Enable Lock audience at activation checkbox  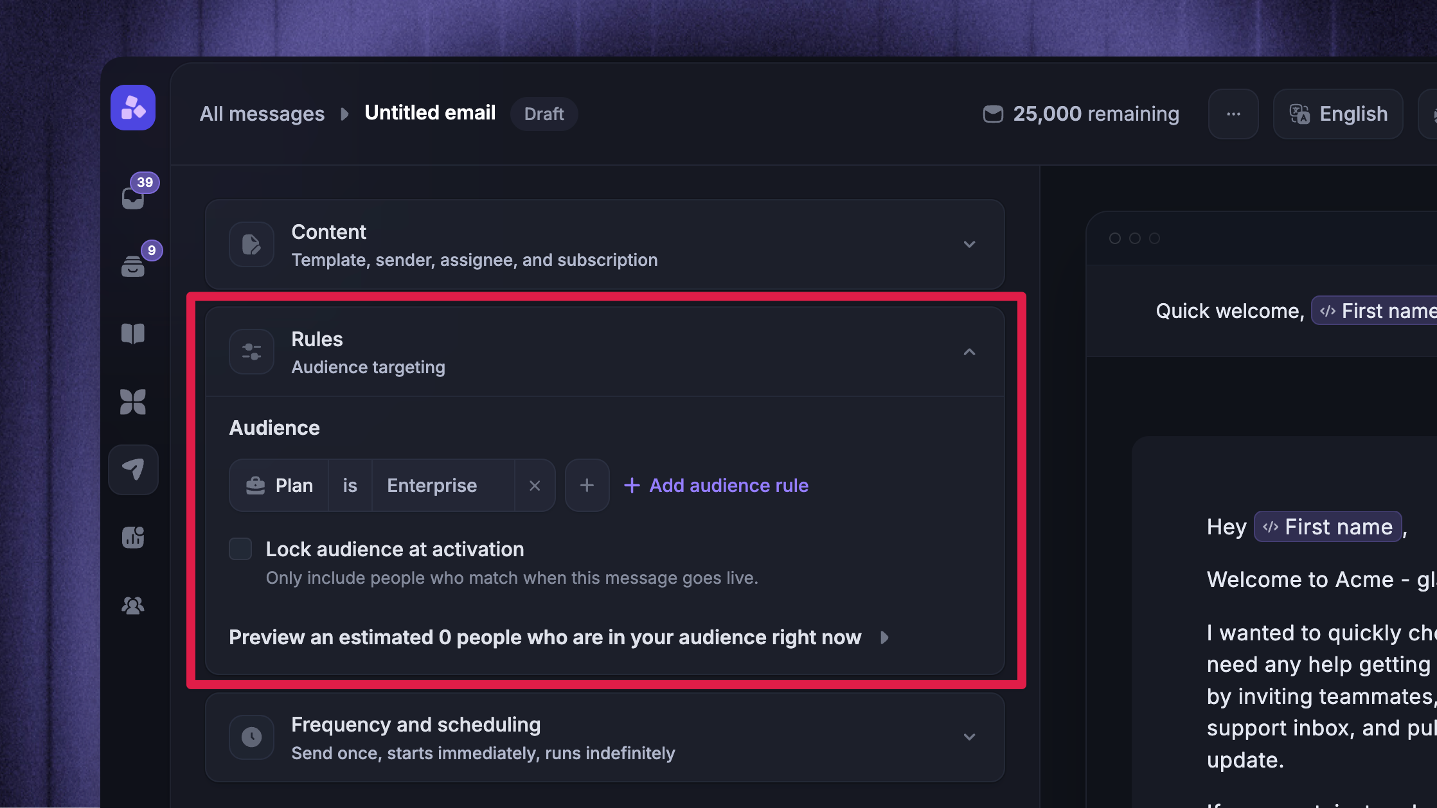pos(240,549)
